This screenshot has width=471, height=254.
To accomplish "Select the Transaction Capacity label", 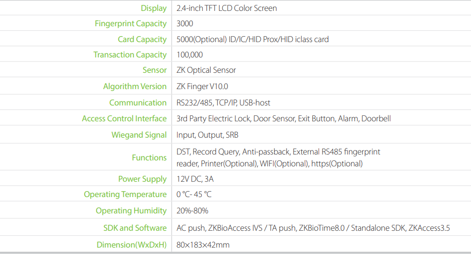I will (x=130, y=54).
